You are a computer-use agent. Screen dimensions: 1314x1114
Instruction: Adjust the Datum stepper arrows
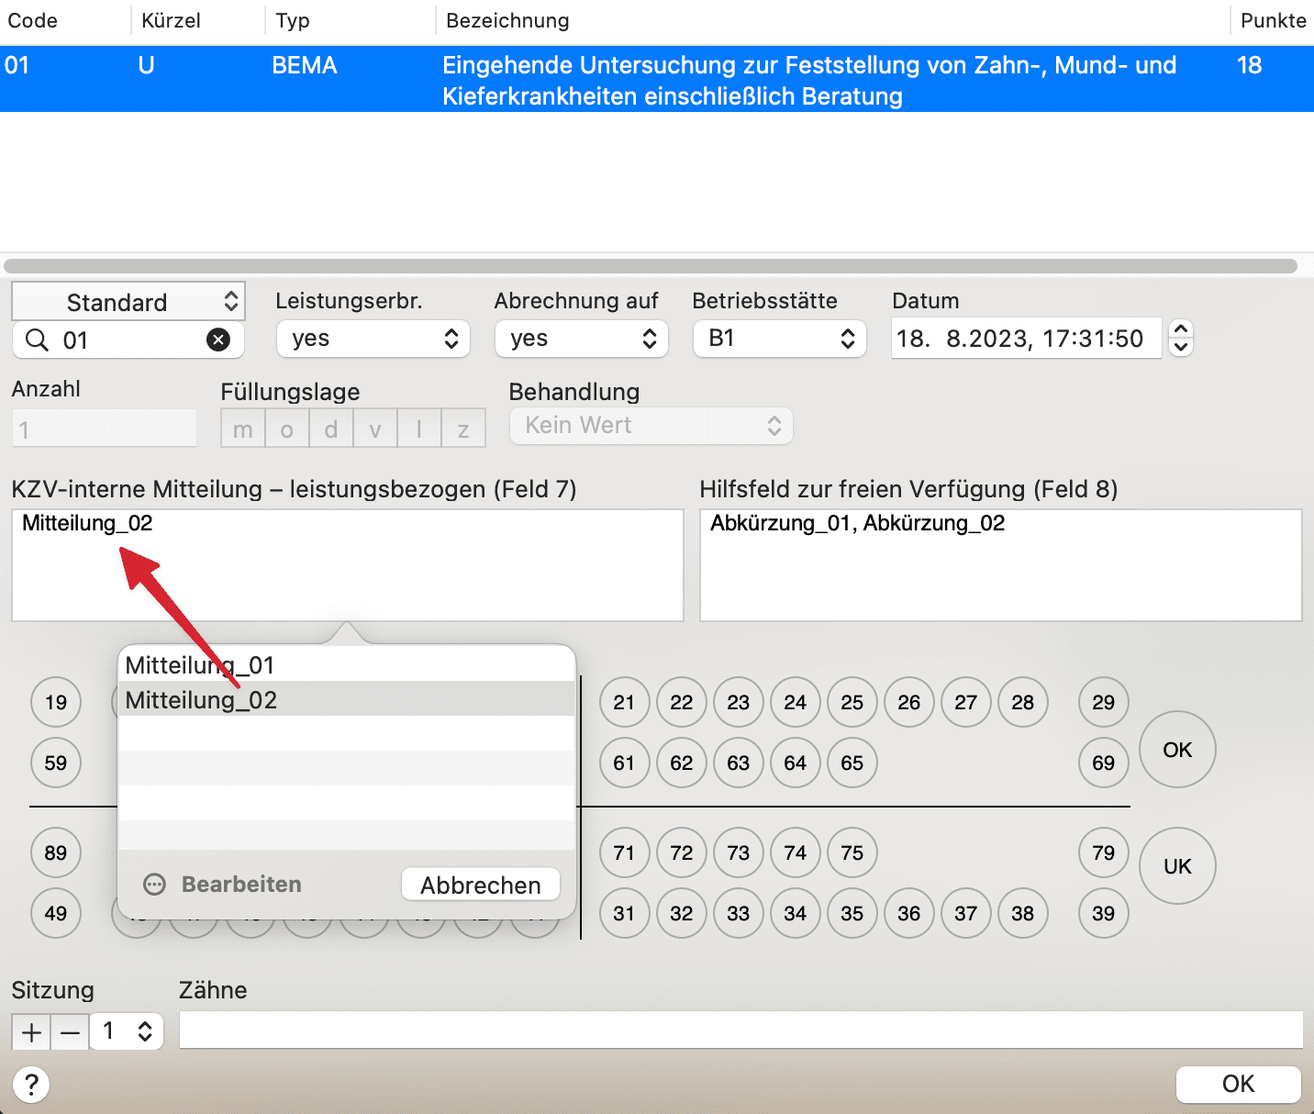coord(1182,339)
